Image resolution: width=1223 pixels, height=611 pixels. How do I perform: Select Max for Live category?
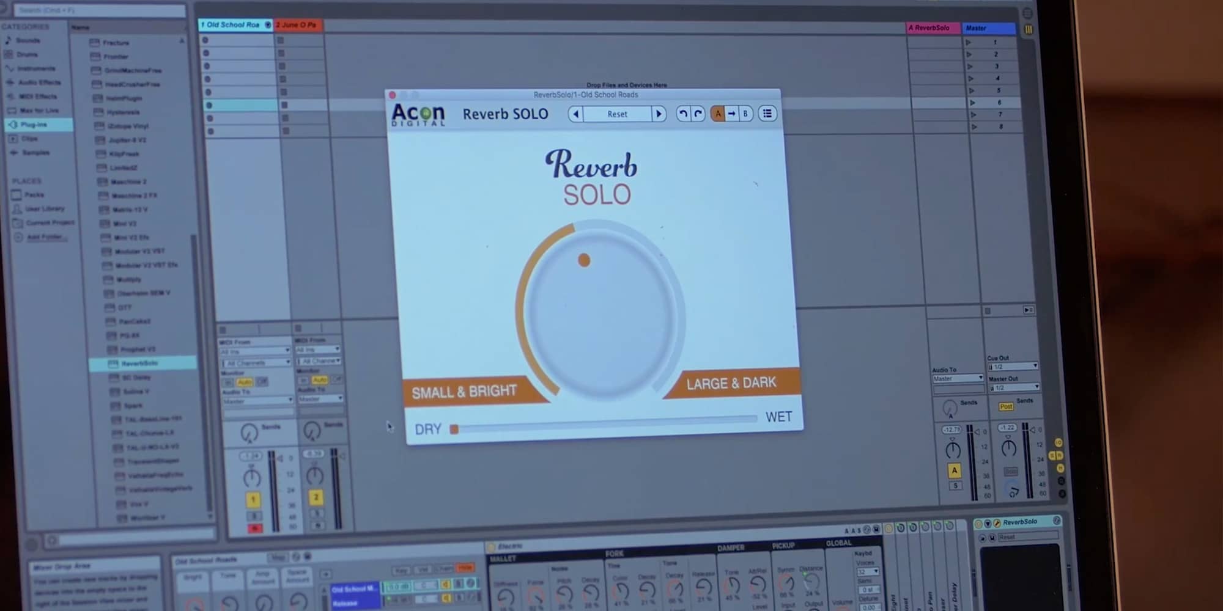(38, 111)
